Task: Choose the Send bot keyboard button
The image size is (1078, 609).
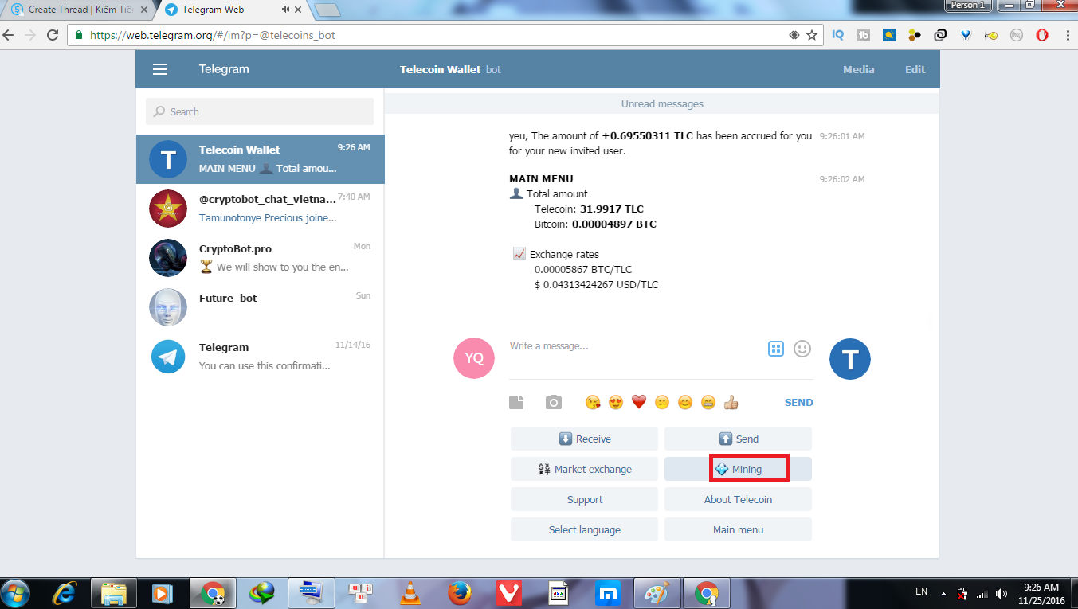Action: [x=738, y=439]
